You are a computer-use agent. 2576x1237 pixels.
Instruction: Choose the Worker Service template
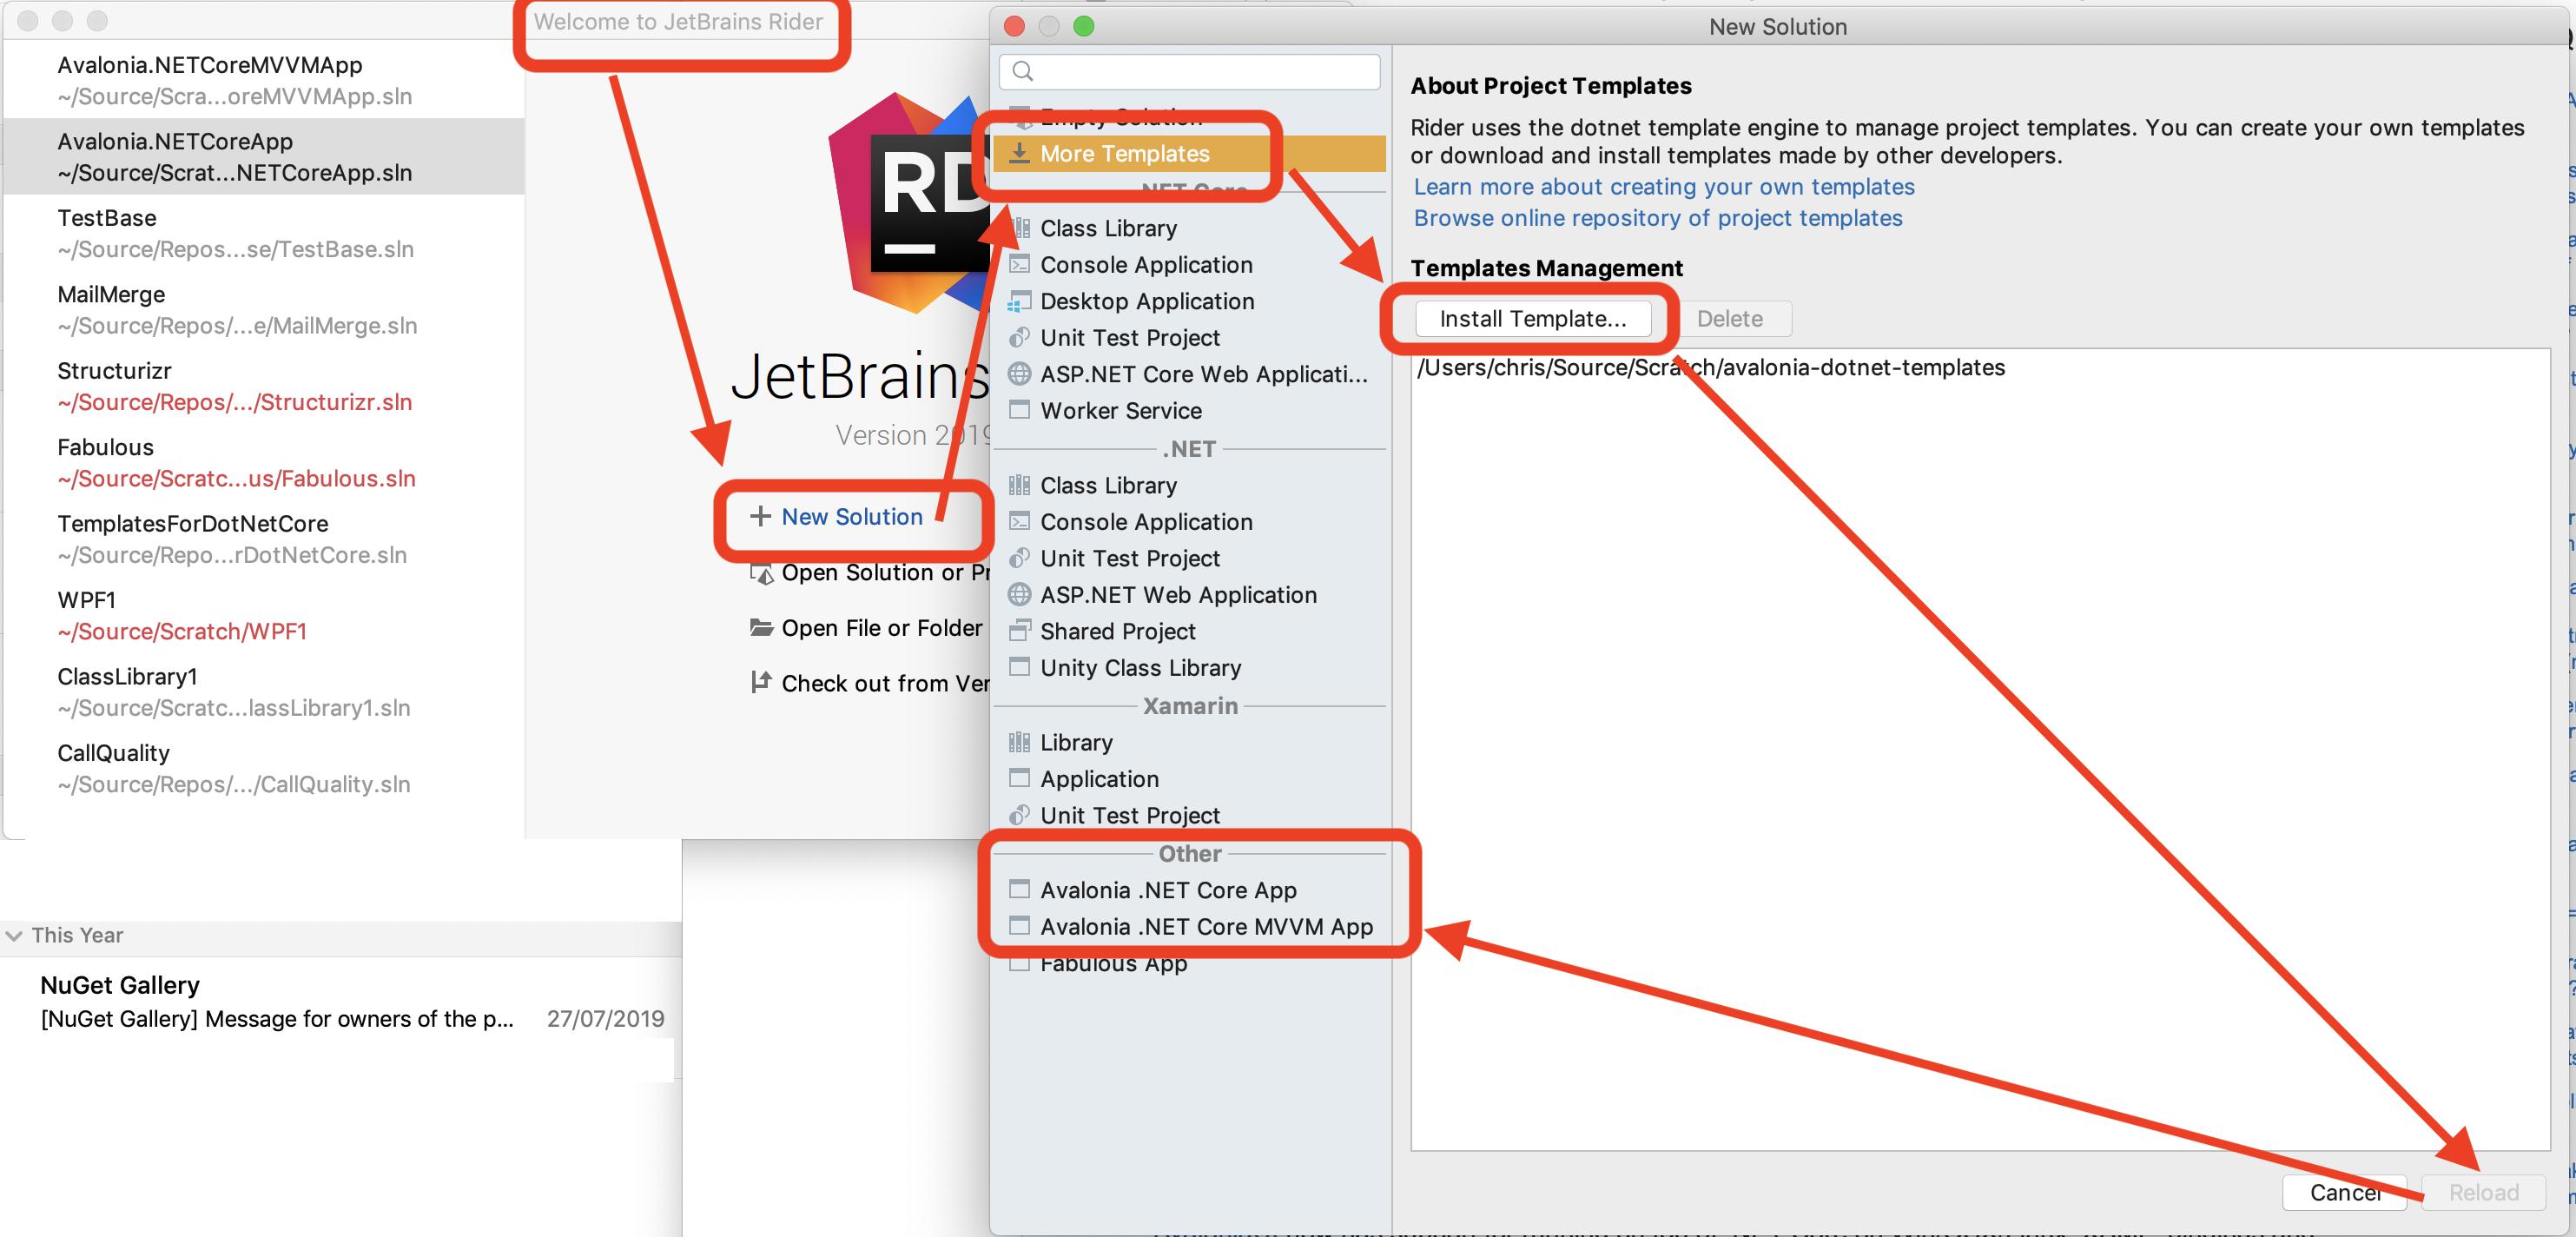click(1120, 410)
